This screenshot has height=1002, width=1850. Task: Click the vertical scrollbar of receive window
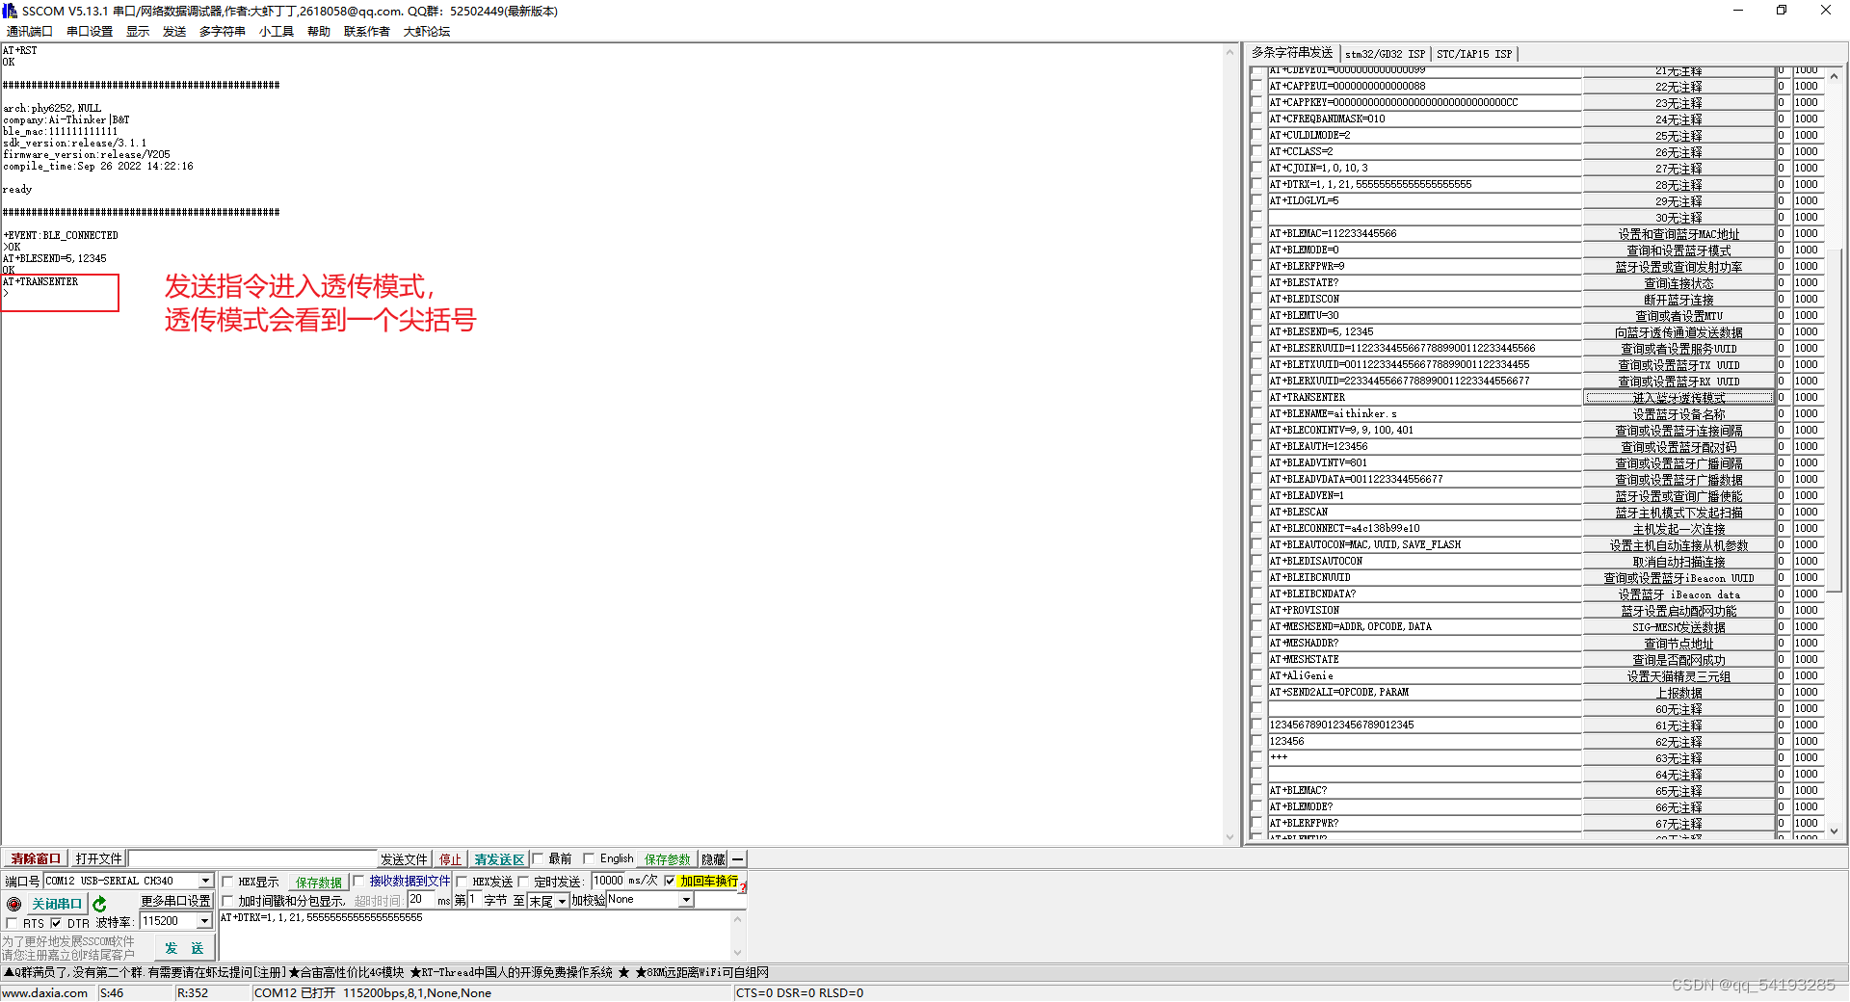[x=1229, y=444]
